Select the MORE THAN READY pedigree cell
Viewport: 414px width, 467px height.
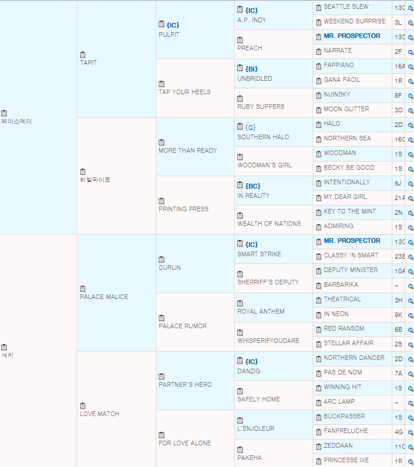[x=187, y=150]
